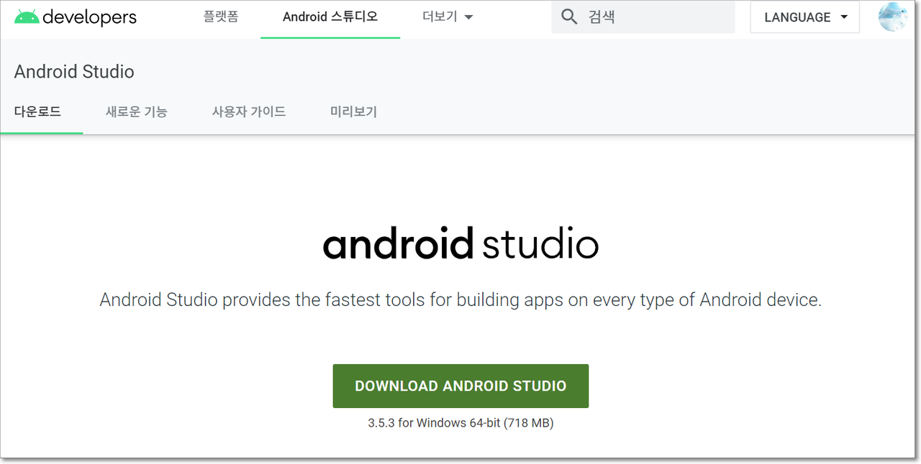921x464 pixels.
Task: Click the Download Android Studio button
Action: pos(460,386)
